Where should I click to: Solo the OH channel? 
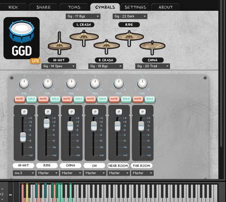[x=103, y=99]
